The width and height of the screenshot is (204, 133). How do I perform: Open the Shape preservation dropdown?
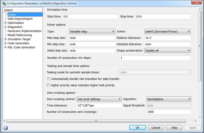click(x=168, y=51)
